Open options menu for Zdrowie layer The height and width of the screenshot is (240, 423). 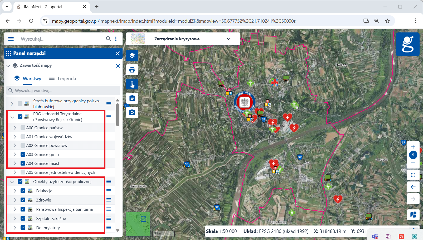click(109, 200)
